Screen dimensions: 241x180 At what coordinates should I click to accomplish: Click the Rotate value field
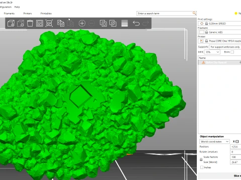coord(235,152)
